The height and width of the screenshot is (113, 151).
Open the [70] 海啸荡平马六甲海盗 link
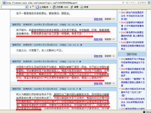tap(133, 62)
